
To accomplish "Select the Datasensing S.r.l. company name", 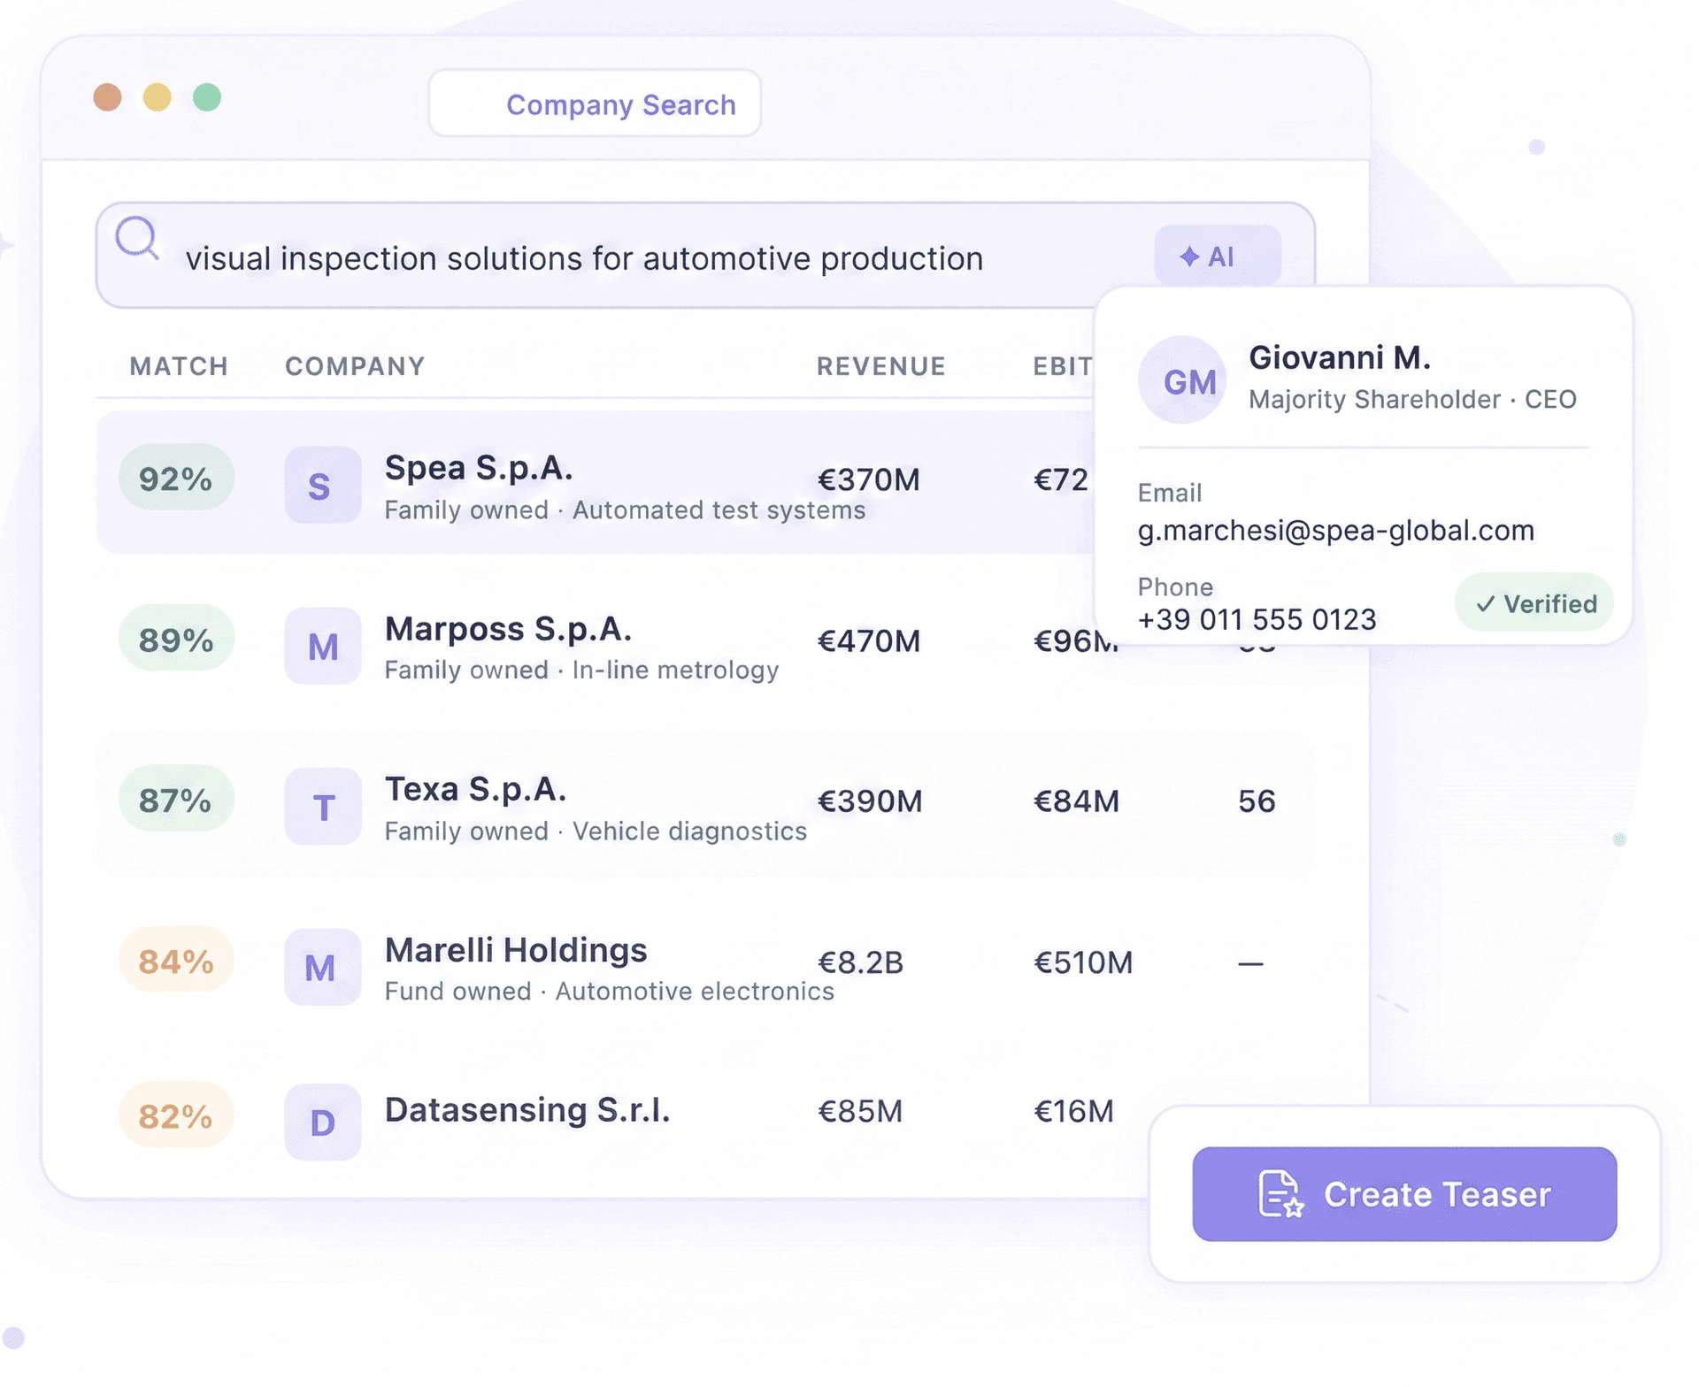I will point(527,1109).
